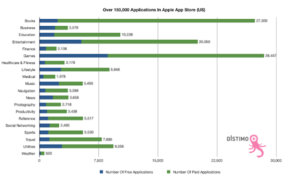Click the Games category label
The height and width of the screenshot is (179, 296).
pyautogui.click(x=29, y=56)
